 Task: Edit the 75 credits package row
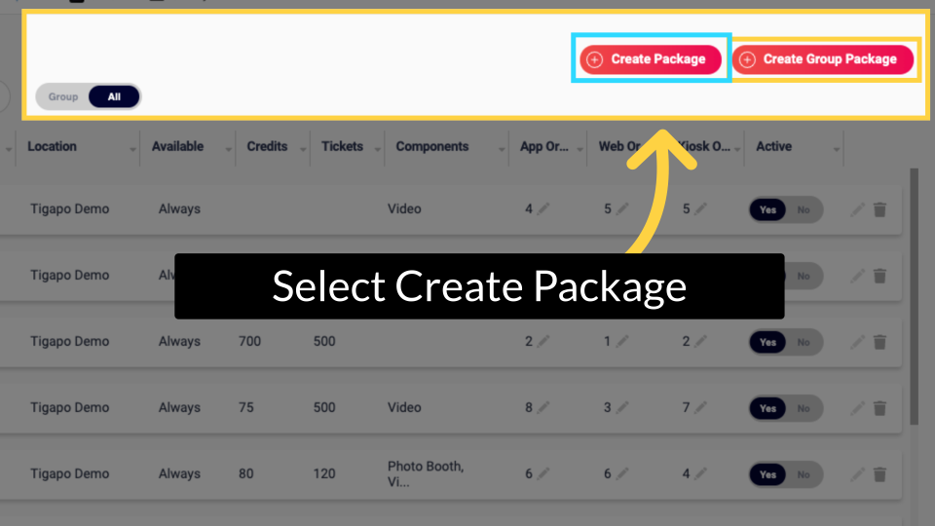857,408
